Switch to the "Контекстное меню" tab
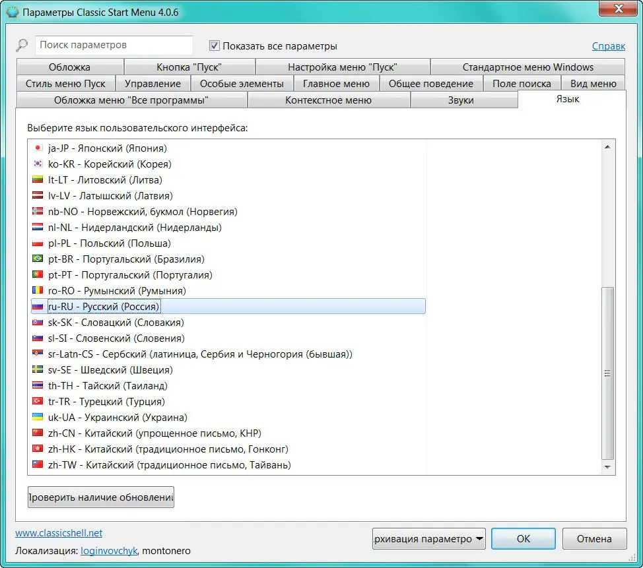 click(x=329, y=100)
